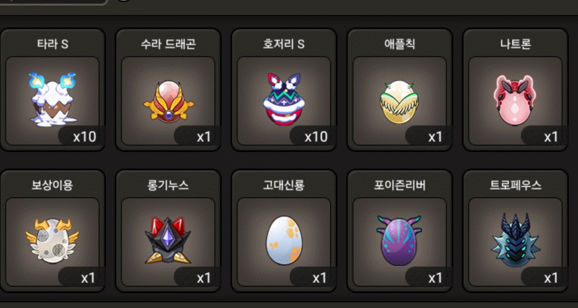Viewport: 578px width, 308px height.
Task: Click the x1 count on 포이즌리버 card
Action: pos(435,278)
